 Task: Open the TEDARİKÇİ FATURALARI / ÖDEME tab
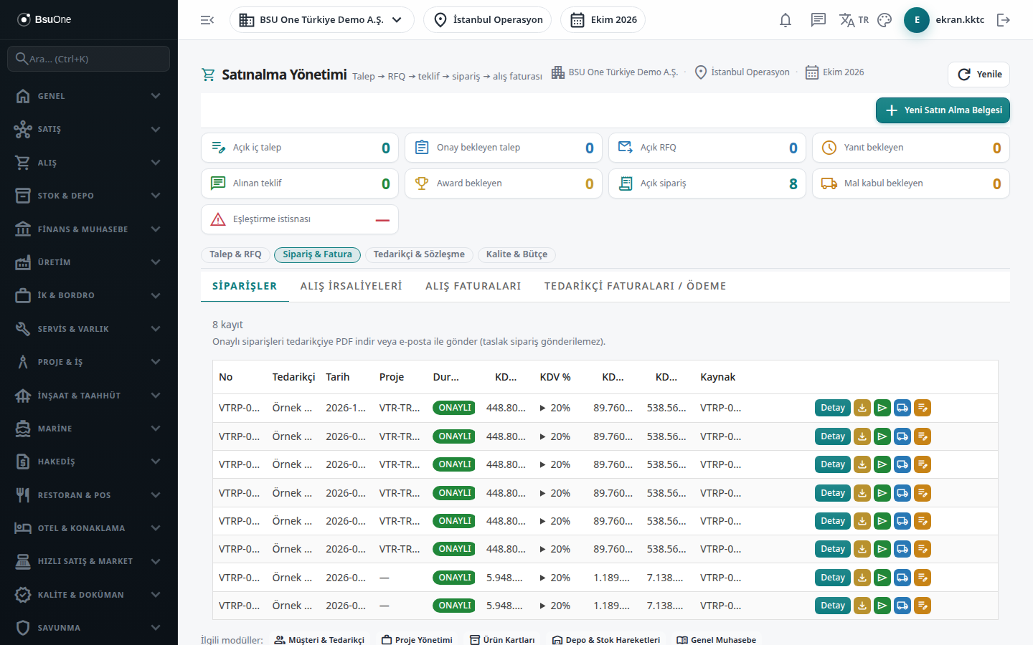pyautogui.click(x=636, y=286)
